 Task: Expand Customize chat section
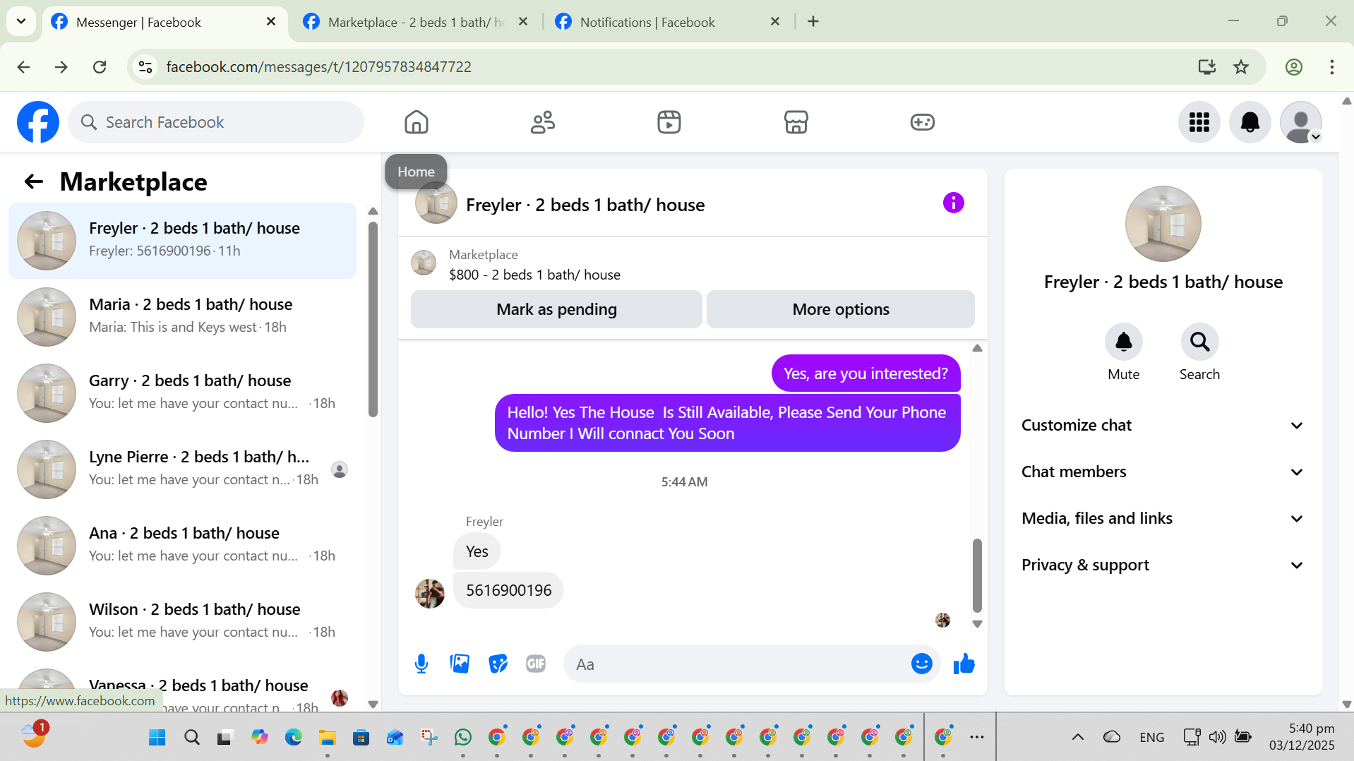click(x=1162, y=426)
